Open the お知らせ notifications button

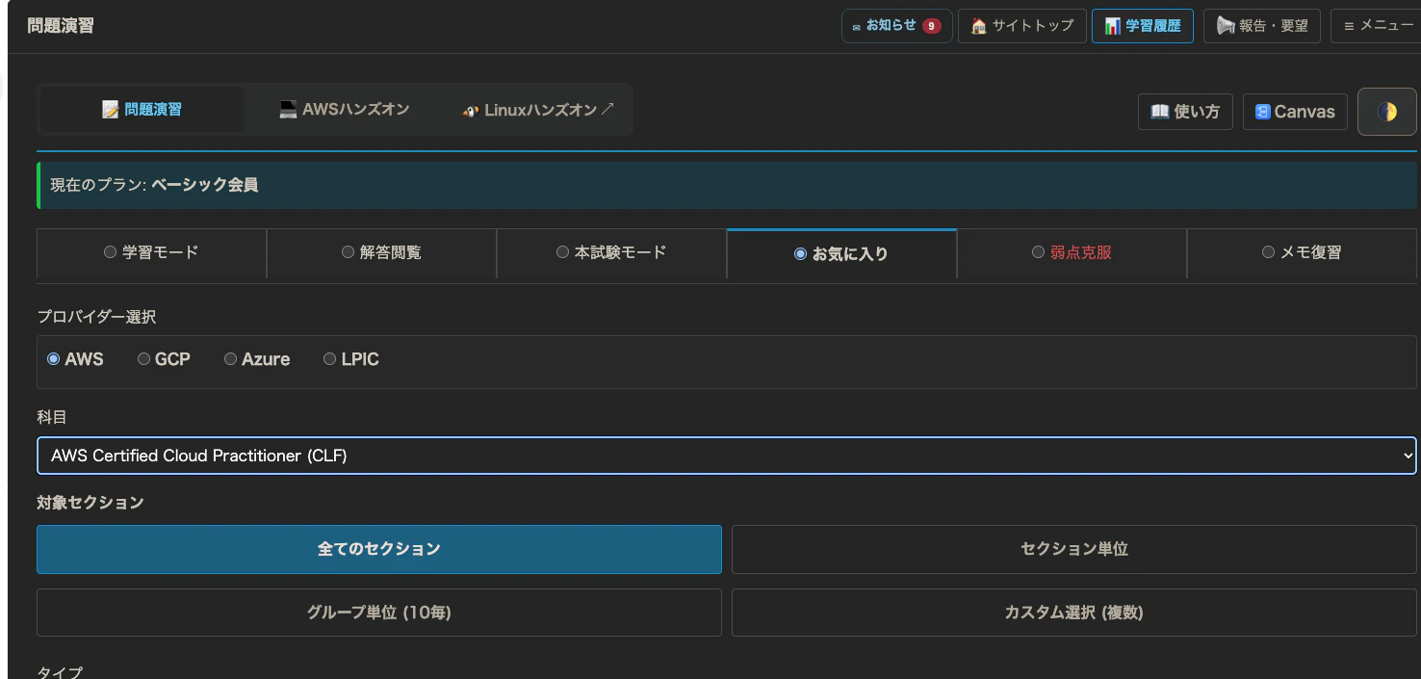896,26
